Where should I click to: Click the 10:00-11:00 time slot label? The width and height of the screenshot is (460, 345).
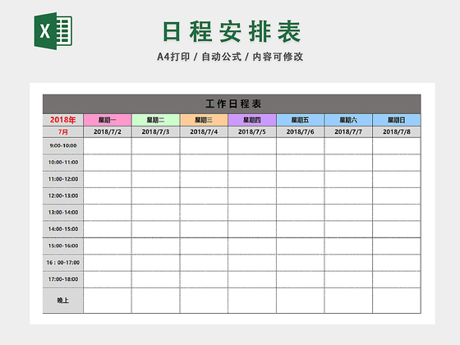(62, 163)
